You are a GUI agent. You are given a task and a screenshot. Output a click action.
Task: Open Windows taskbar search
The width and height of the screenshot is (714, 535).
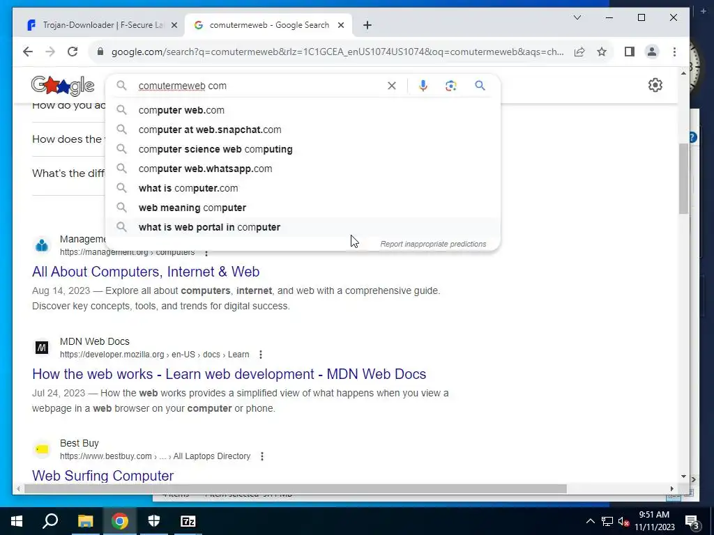pyautogui.click(x=50, y=521)
